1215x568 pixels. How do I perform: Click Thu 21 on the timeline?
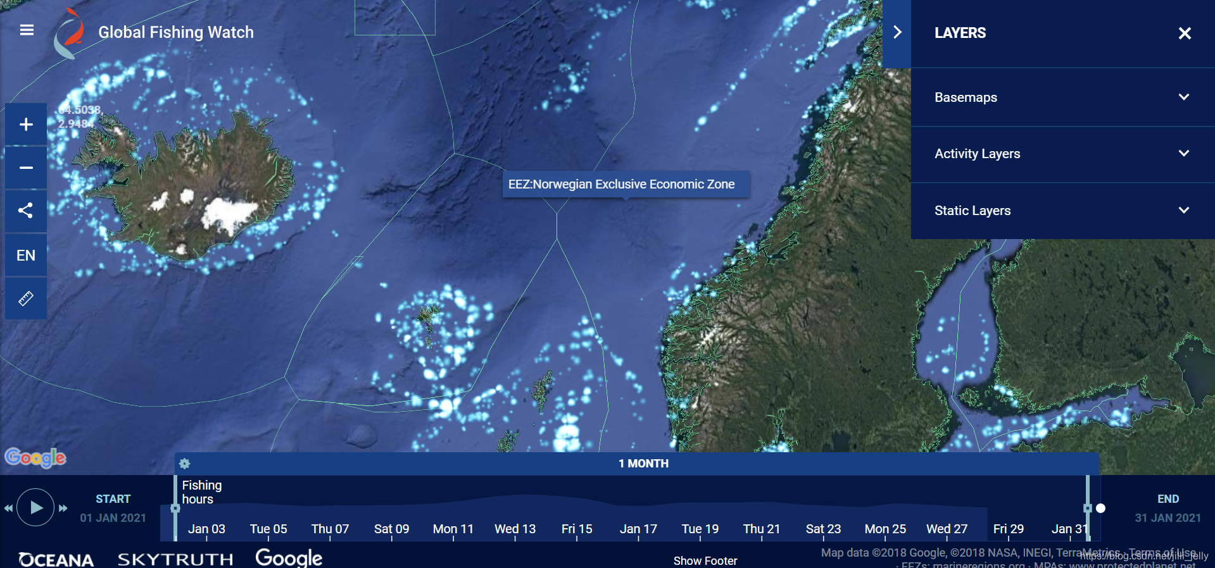[762, 529]
